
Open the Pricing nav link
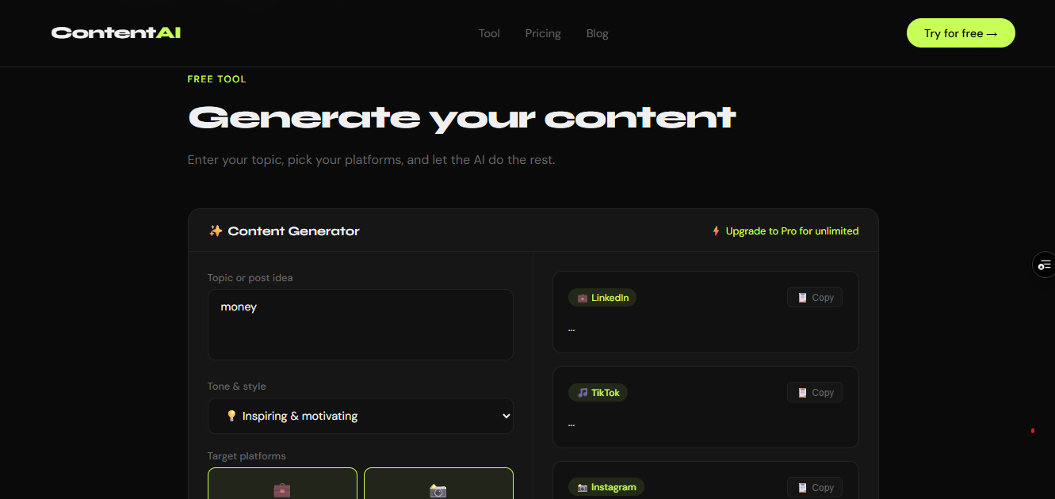pyautogui.click(x=543, y=33)
